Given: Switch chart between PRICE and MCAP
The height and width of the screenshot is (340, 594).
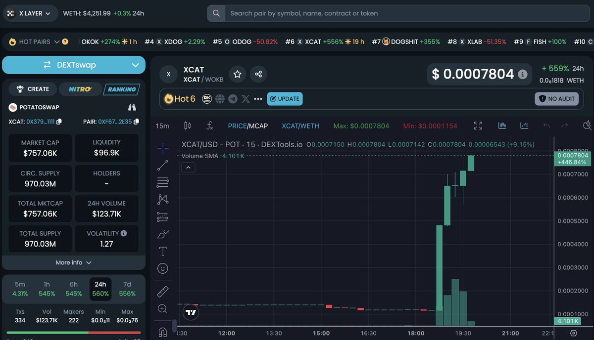Looking at the screenshot, I should (x=248, y=126).
